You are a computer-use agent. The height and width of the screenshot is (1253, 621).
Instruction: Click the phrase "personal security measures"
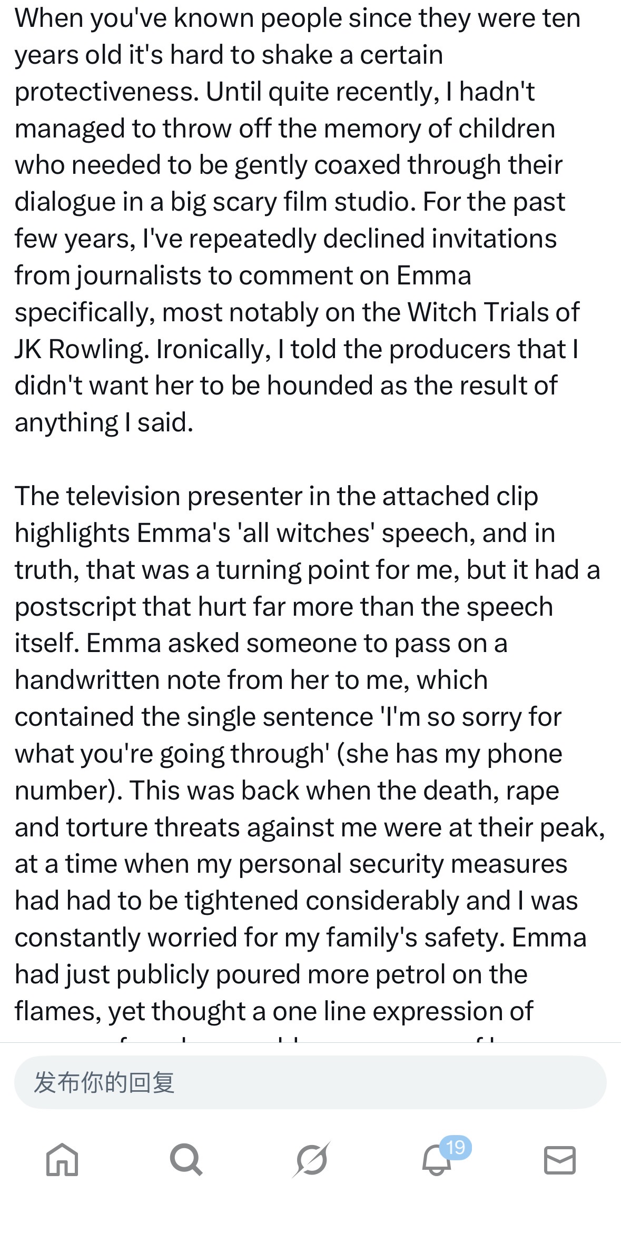(403, 864)
